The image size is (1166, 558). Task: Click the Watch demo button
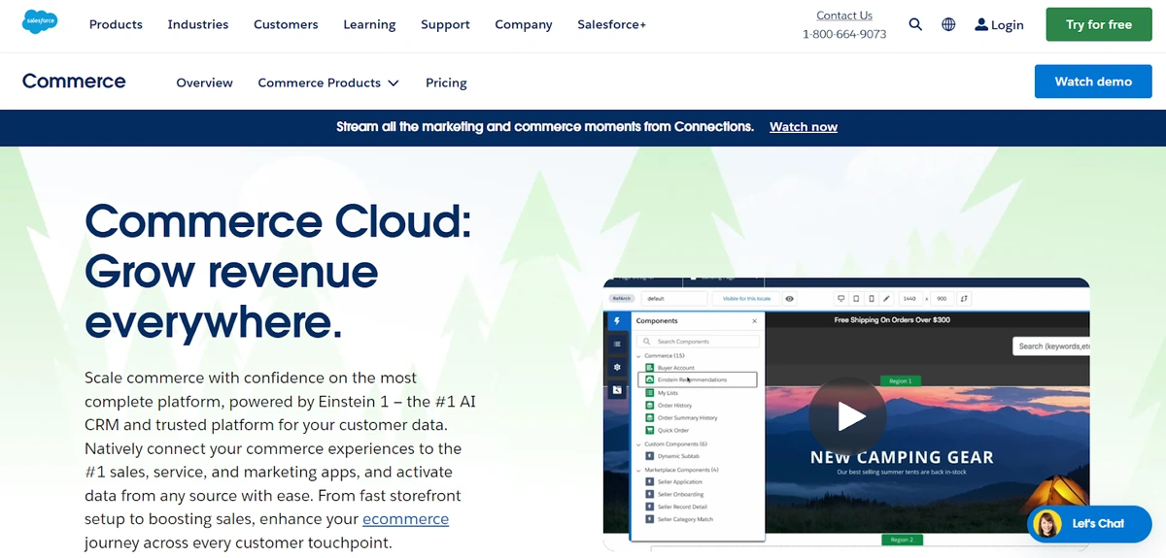point(1093,82)
